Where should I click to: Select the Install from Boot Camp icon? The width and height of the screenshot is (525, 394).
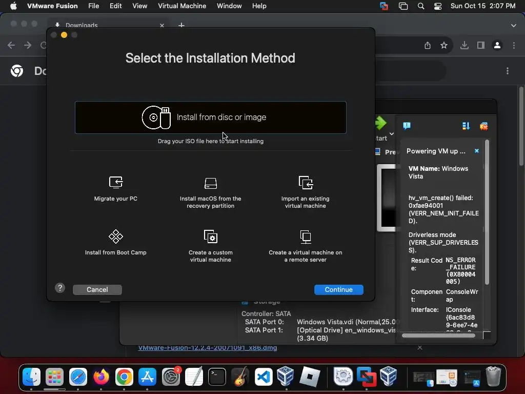[x=116, y=237]
